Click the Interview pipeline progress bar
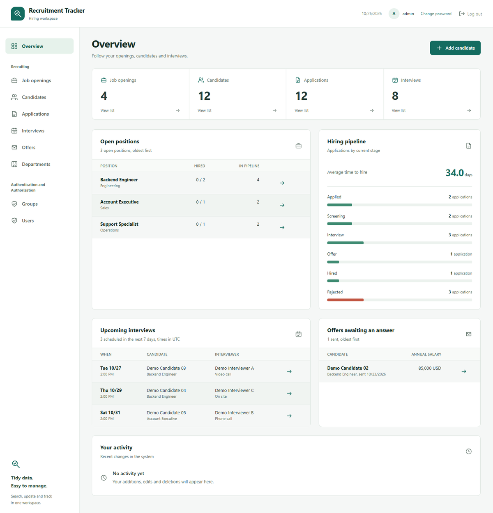 point(400,243)
